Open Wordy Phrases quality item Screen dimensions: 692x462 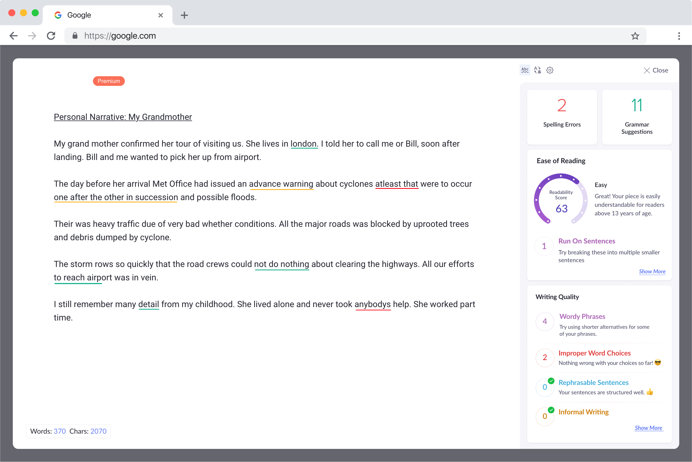pos(582,316)
